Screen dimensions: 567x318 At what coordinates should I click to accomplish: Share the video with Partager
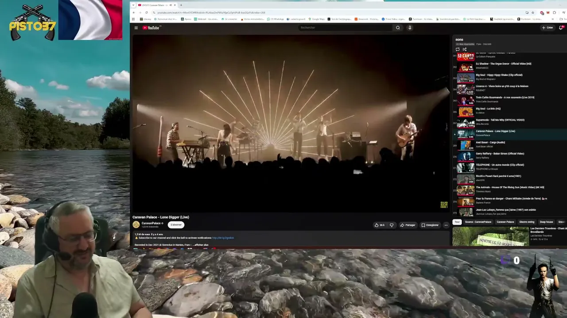[408, 225]
